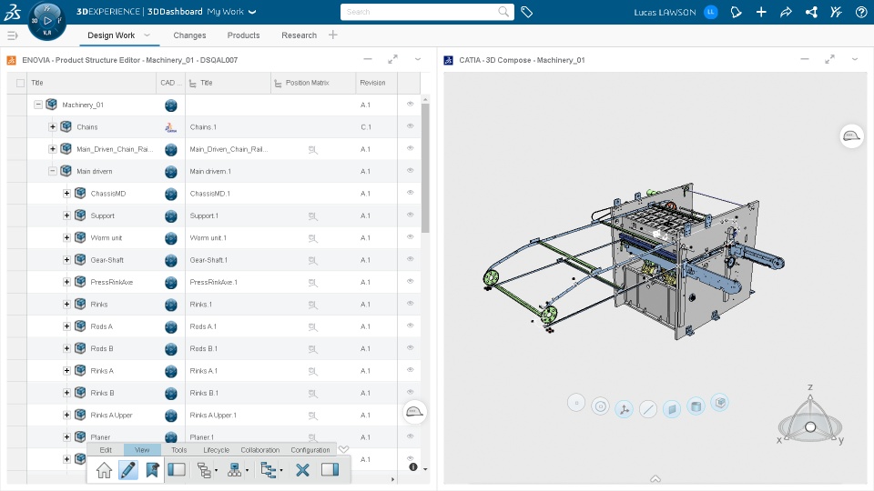Open the Lifecycle section of action bar
This screenshot has width=874, height=491.
click(x=217, y=450)
